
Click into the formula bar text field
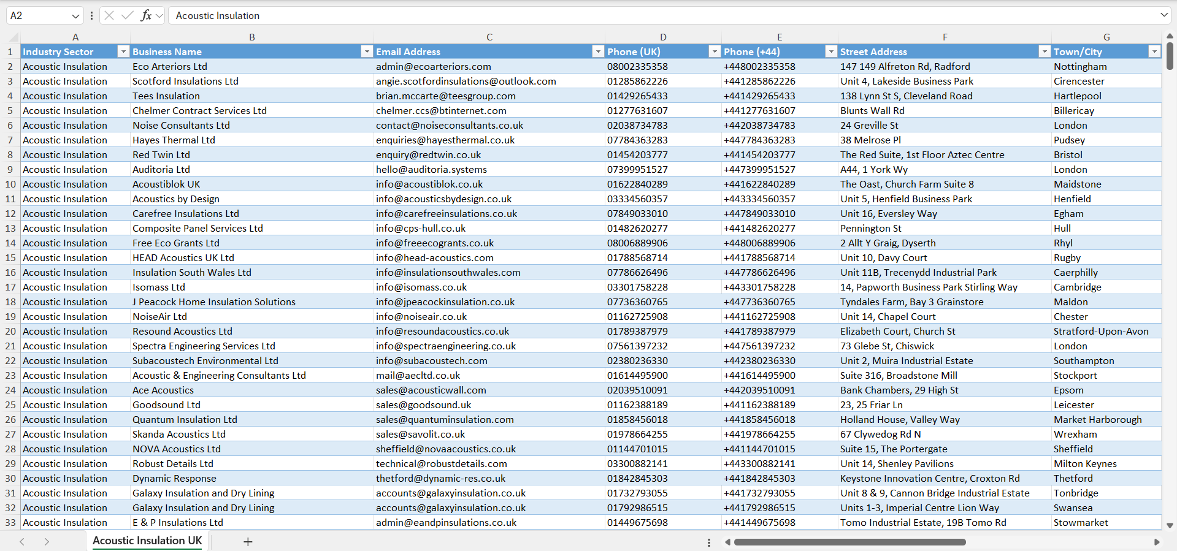point(662,15)
